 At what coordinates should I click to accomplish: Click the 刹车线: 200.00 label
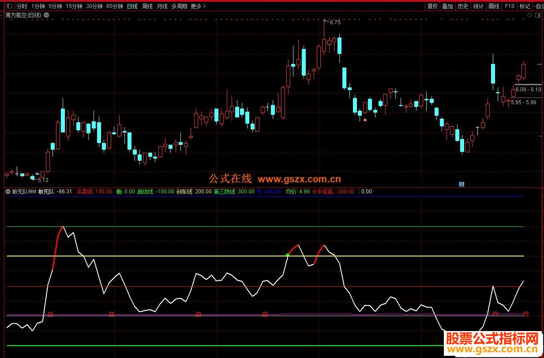(194, 192)
